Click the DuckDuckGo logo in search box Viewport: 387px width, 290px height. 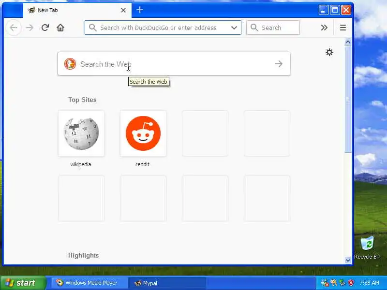pyautogui.click(x=70, y=64)
